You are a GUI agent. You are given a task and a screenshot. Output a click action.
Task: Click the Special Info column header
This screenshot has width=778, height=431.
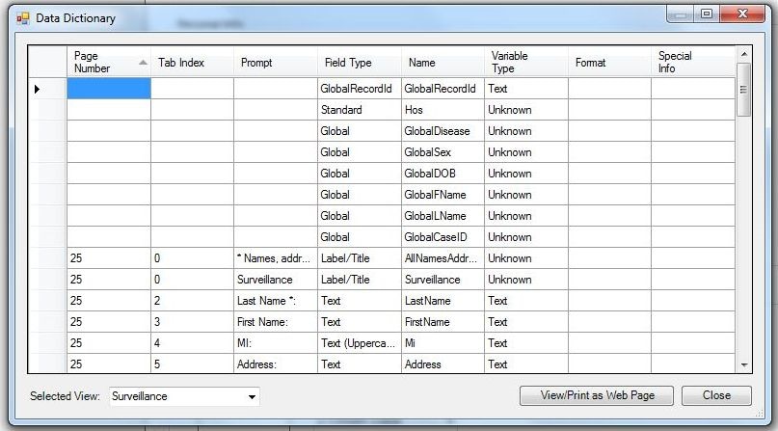[x=692, y=63]
